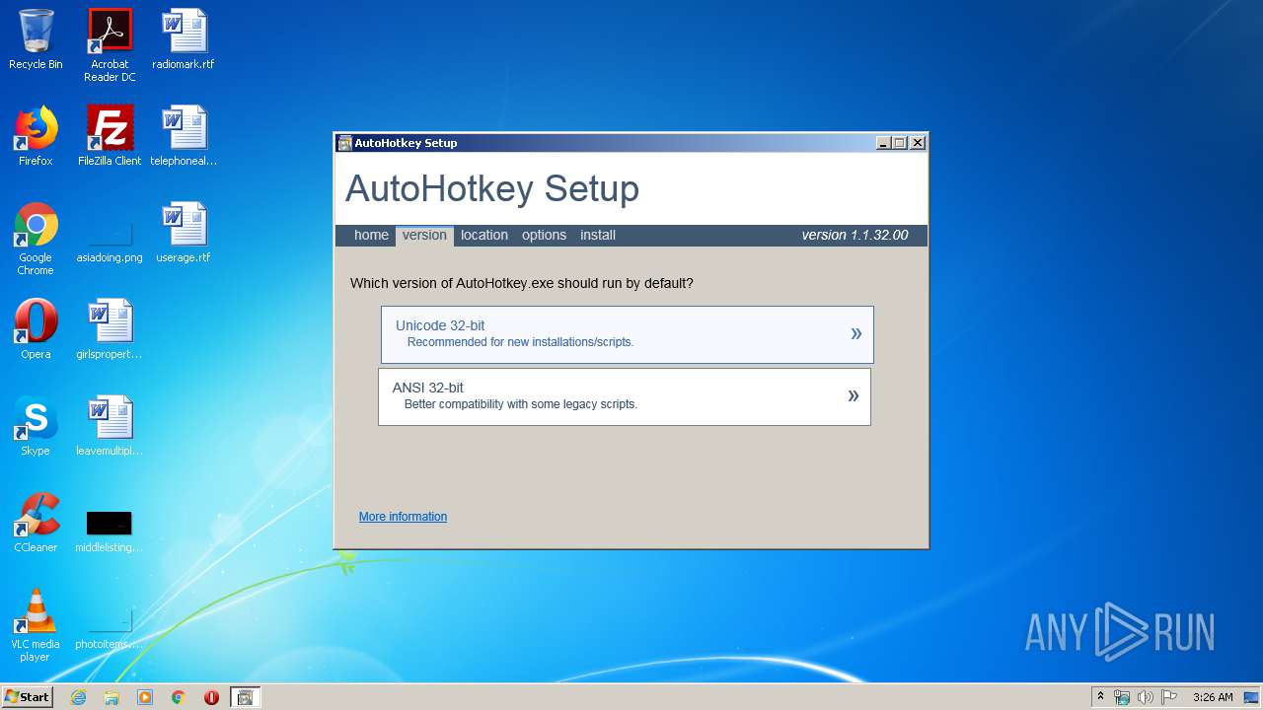
Task: Choose Unicode 32-bit version option
Action: click(628, 334)
